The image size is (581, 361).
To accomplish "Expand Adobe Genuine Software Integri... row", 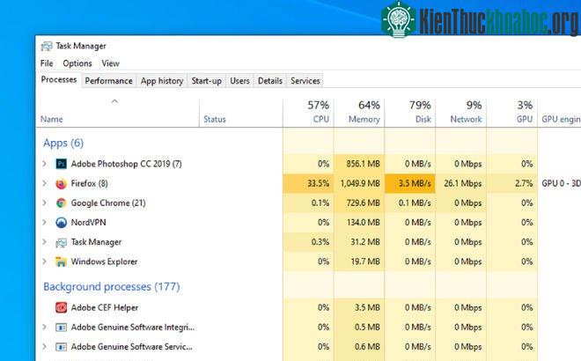I will coord(45,328).
